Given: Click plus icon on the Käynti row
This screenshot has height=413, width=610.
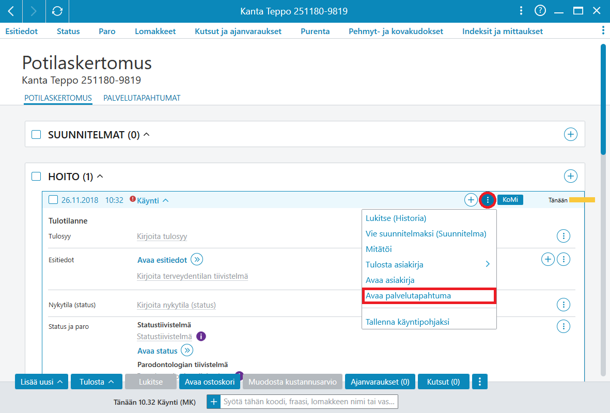Looking at the screenshot, I should 471,200.
